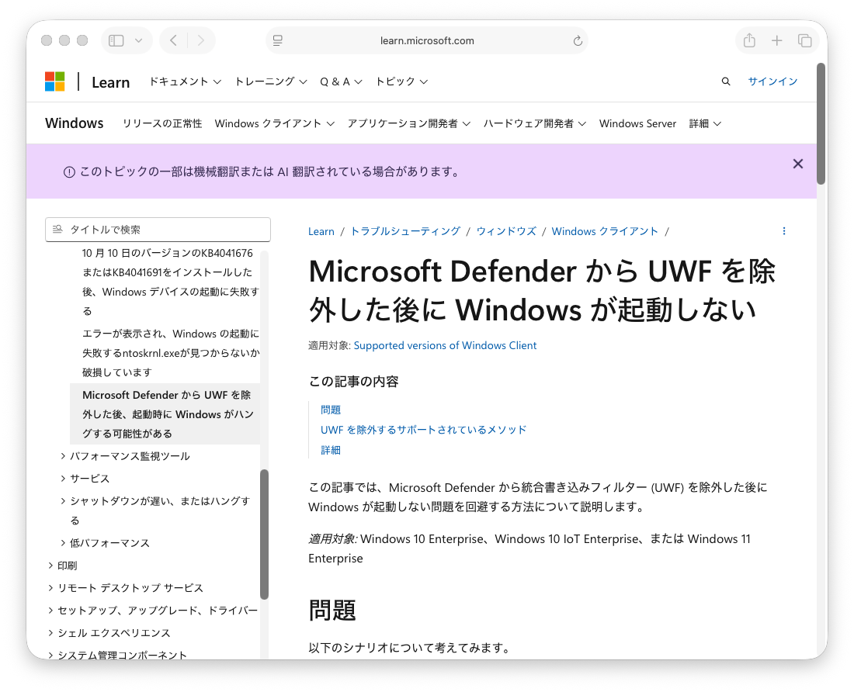The image size is (854, 692).
Task: Expand the ドキュメント dropdown menu
Action: [185, 81]
